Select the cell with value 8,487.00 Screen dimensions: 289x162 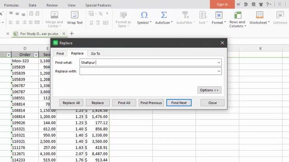pos(97,154)
